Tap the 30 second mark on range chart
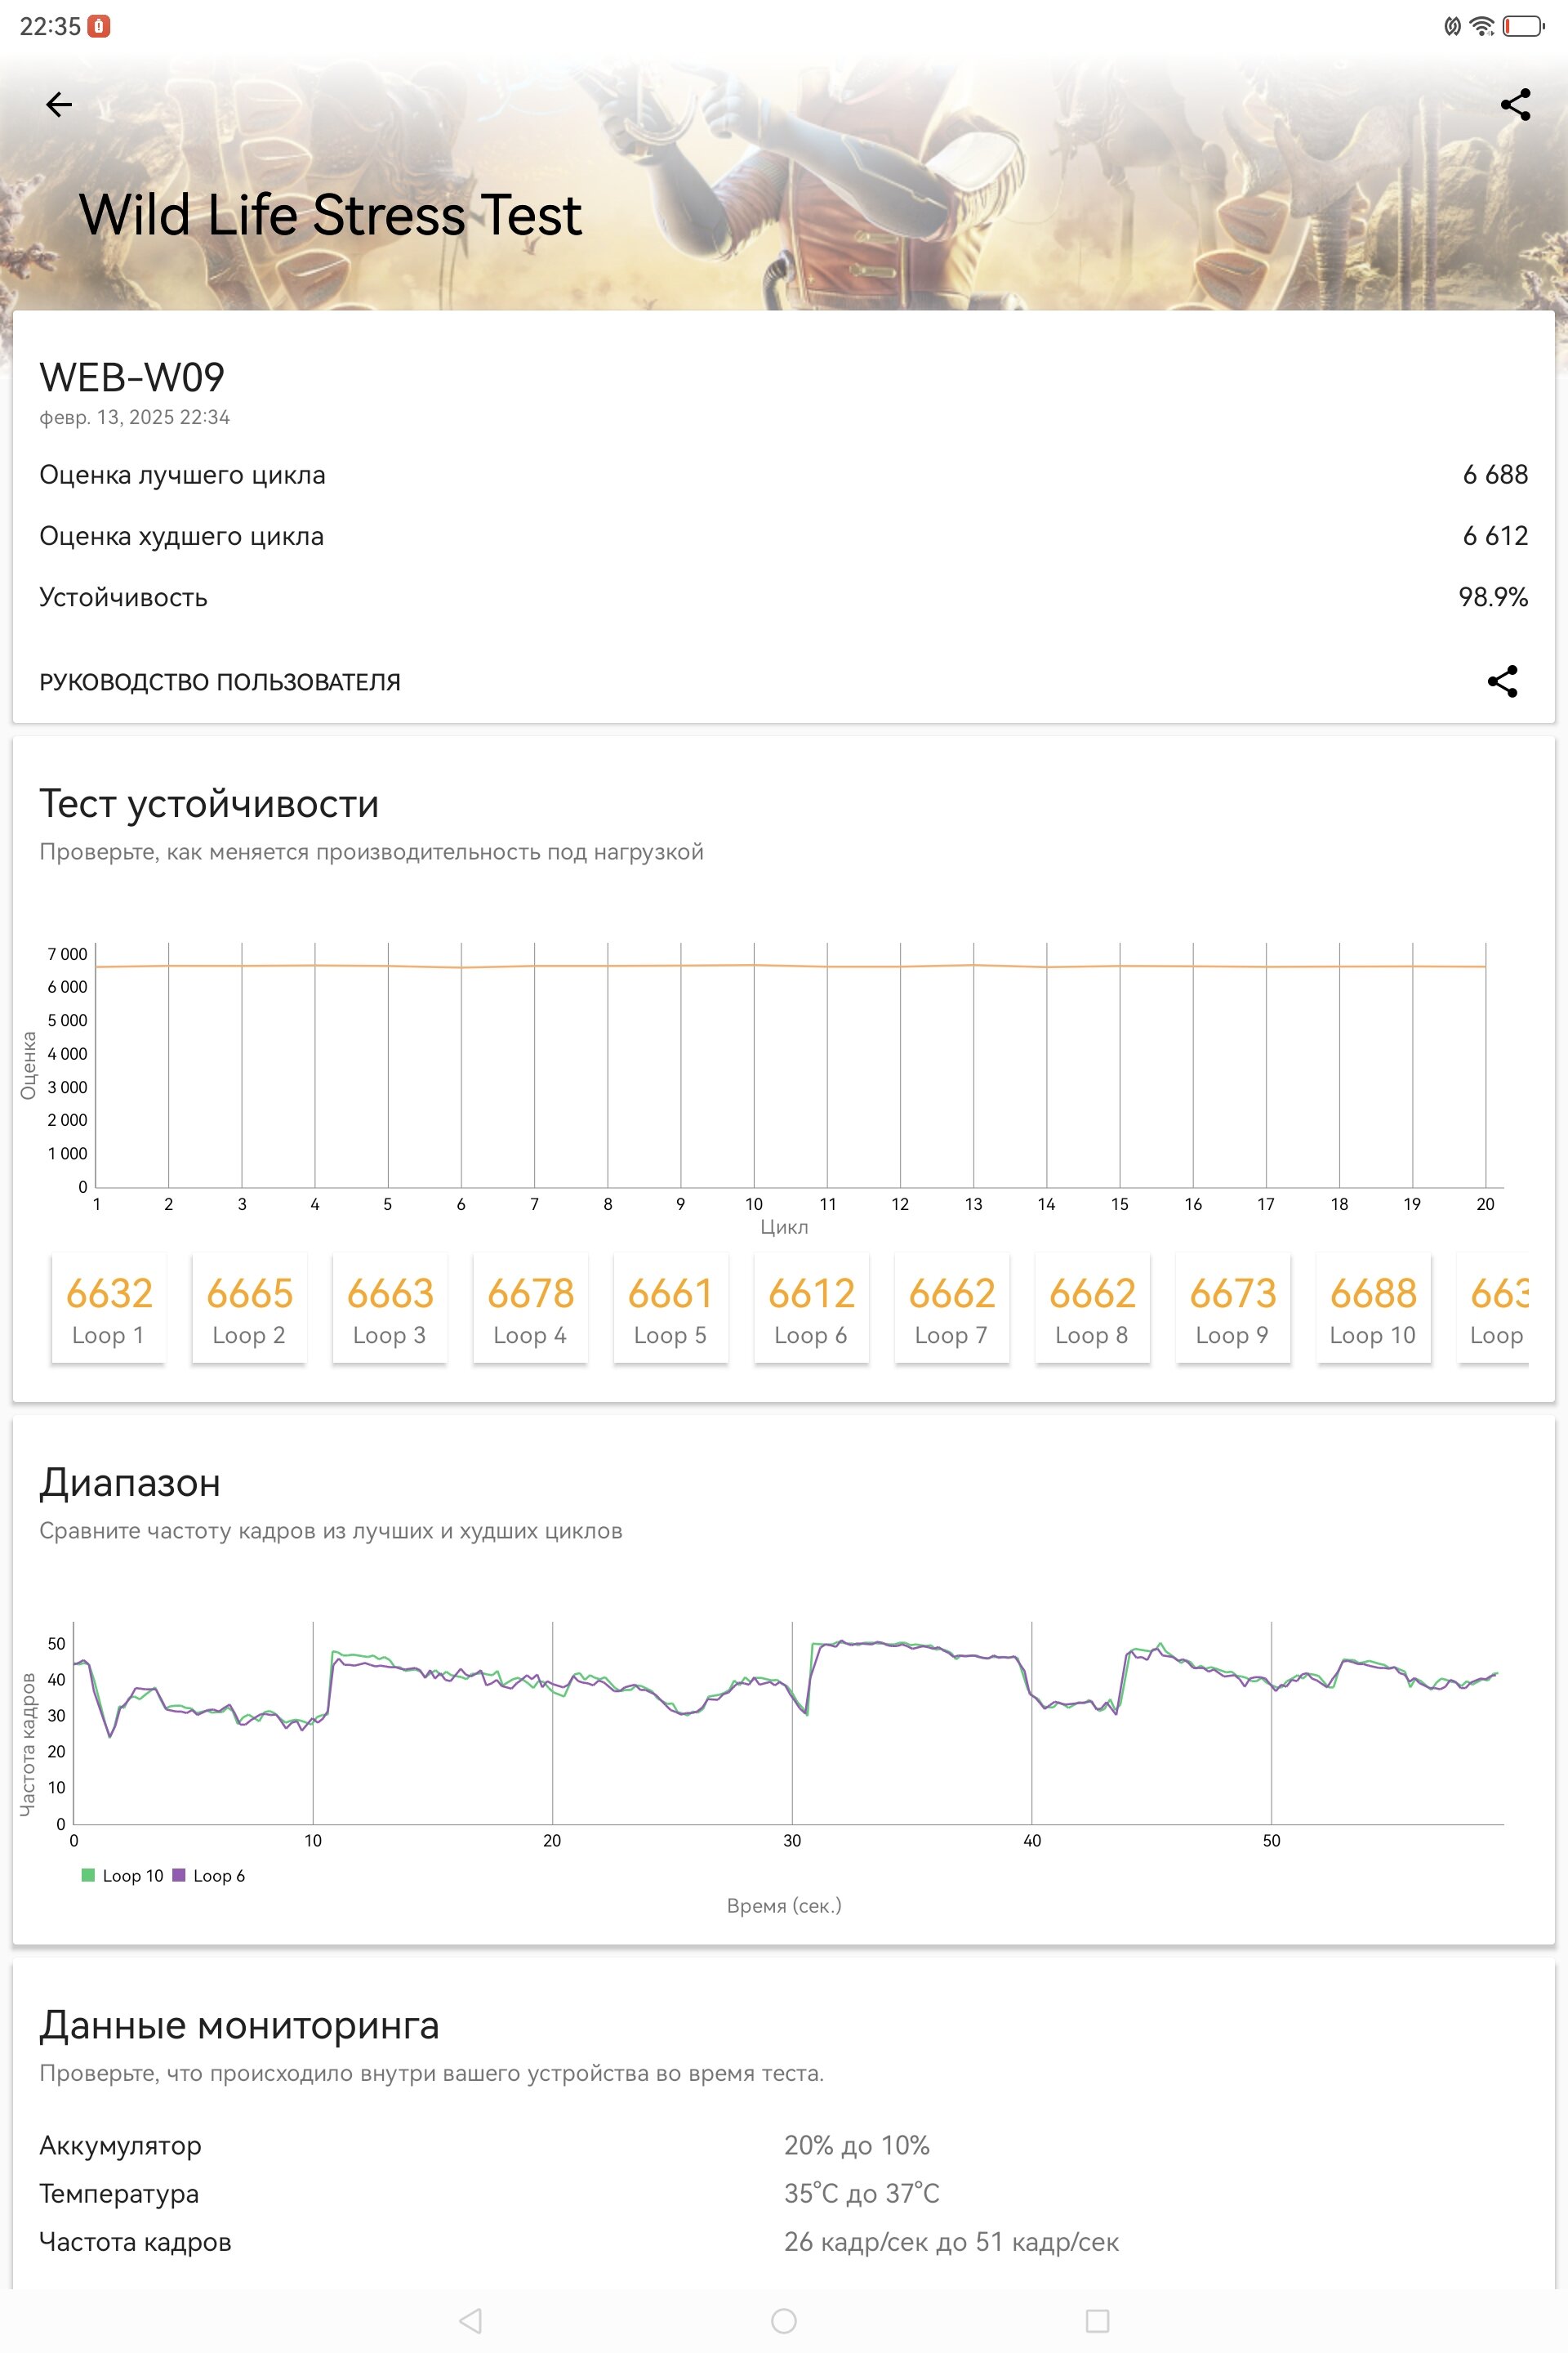This screenshot has height=2353, width=1568. pos(792,1841)
